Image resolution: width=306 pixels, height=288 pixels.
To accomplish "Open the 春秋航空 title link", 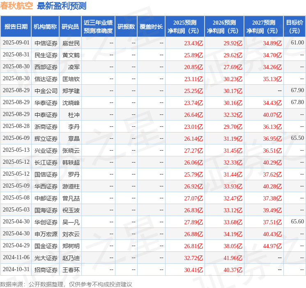I will 16,6.
